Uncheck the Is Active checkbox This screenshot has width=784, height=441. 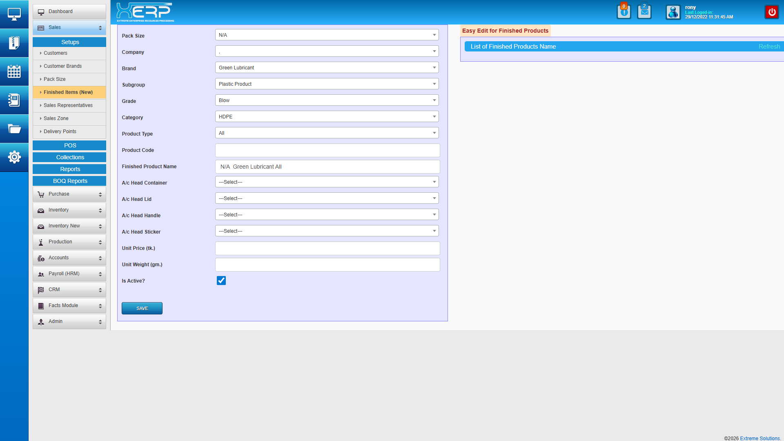(x=221, y=281)
